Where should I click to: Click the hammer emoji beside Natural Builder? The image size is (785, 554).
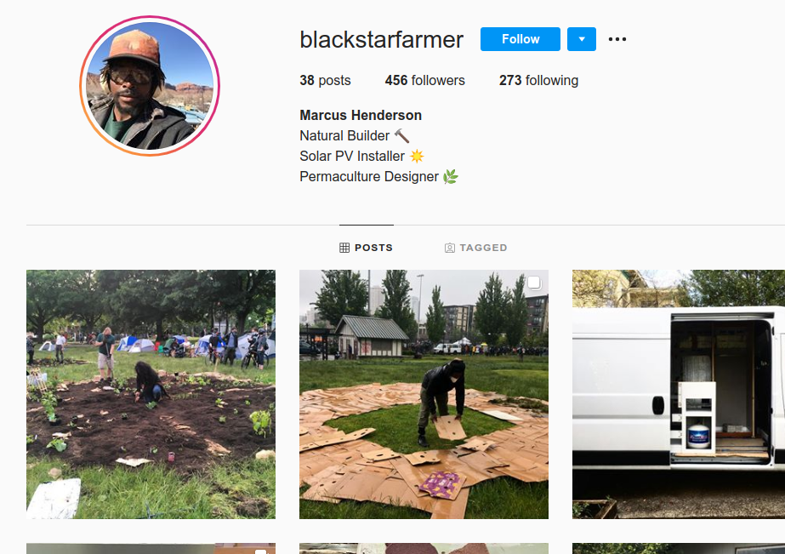[x=401, y=136]
